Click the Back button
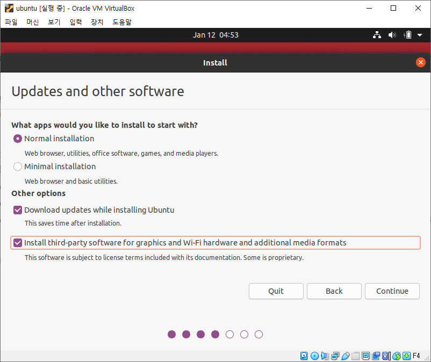This screenshot has width=431, height=362. pos(334,291)
